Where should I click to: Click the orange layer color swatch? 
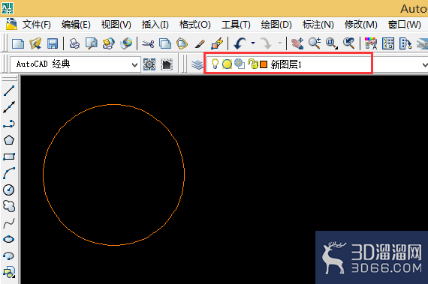(264, 64)
